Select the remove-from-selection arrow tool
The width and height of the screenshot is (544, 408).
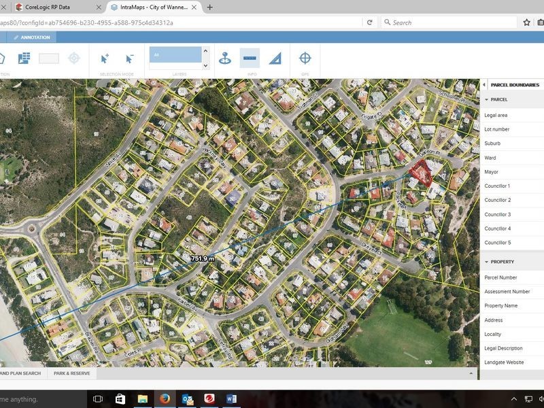click(x=131, y=58)
